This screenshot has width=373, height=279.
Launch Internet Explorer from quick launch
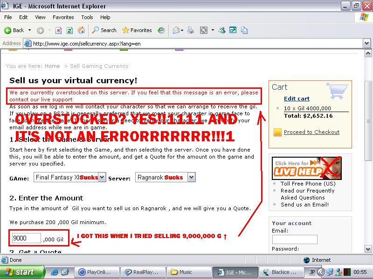click(x=54, y=272)
